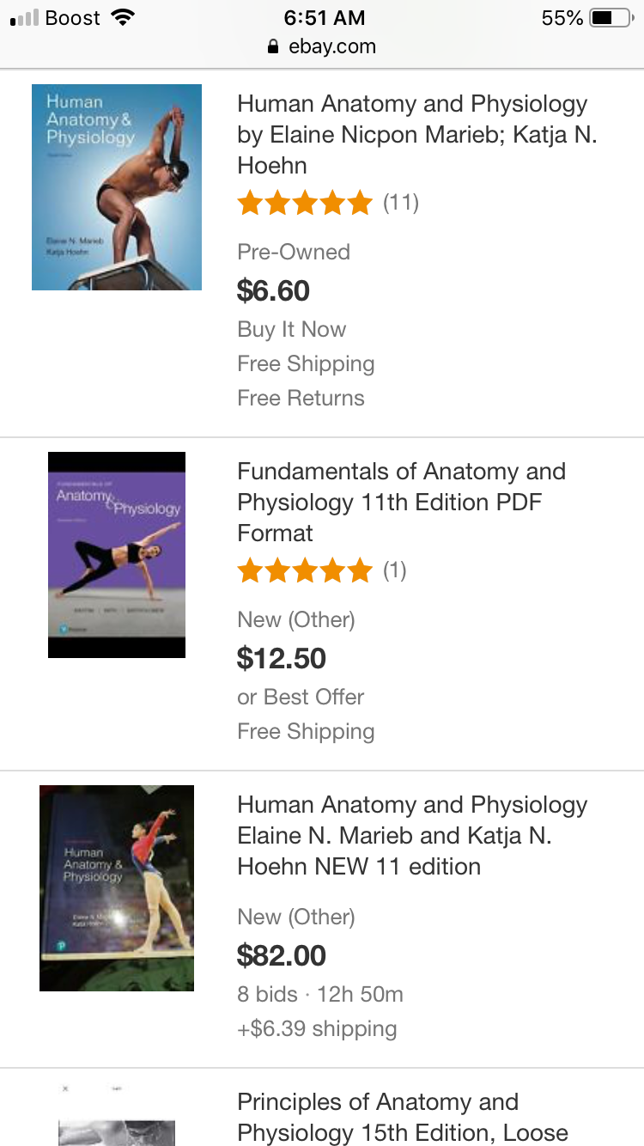Open the purple Fundamentals of Anatomy cover thumbnail
The image size is (644, 1146).
click(x=117, y=555)
